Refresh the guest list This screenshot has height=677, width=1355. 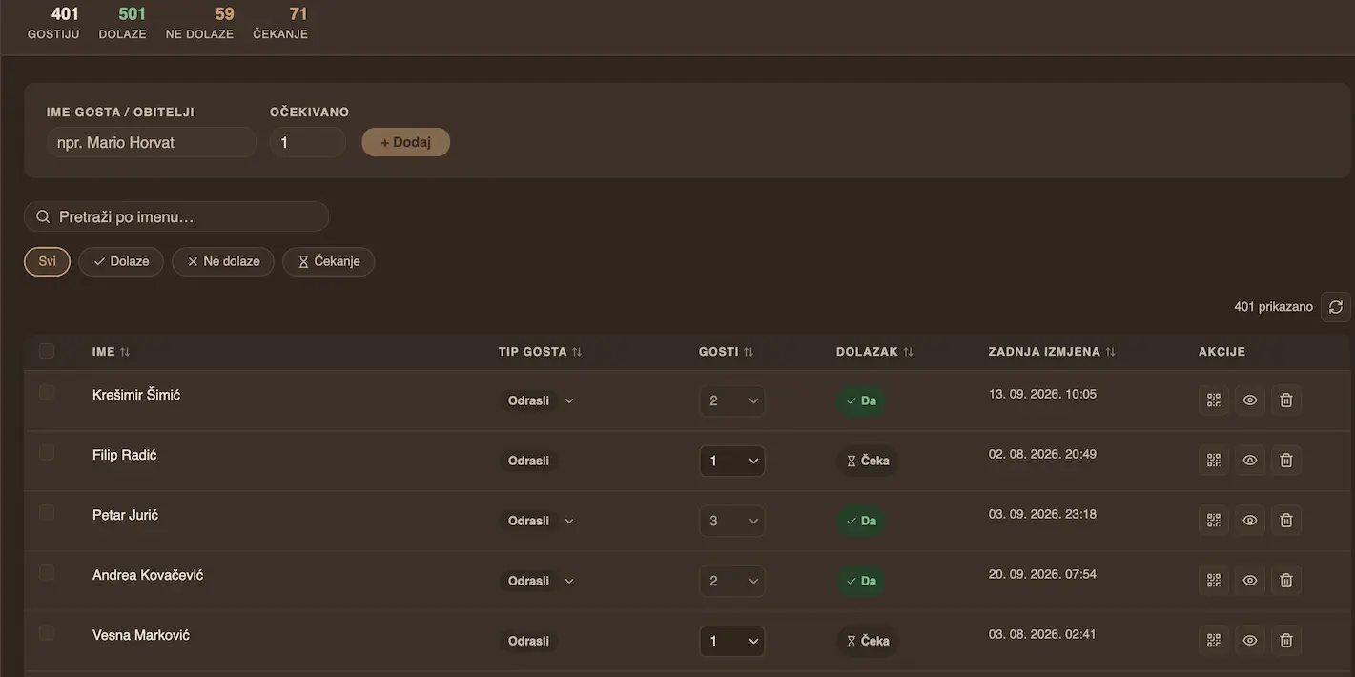(x=1336, y=307)
